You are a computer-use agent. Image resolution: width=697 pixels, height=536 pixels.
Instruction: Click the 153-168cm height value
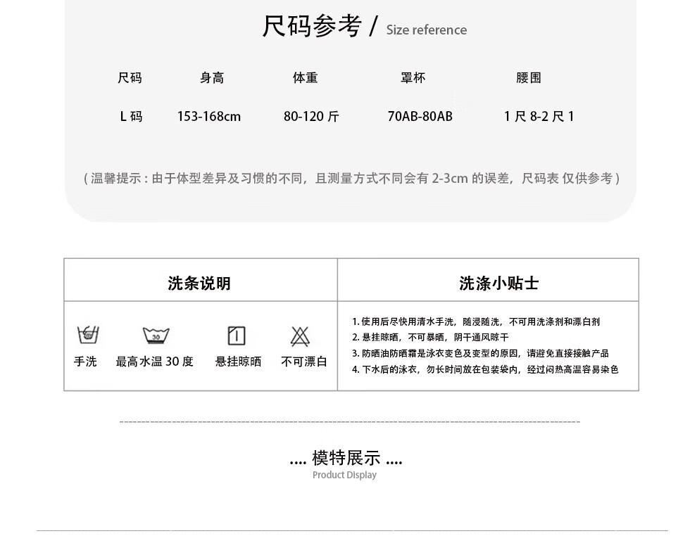pyautogui.click(x=209, y=117)
